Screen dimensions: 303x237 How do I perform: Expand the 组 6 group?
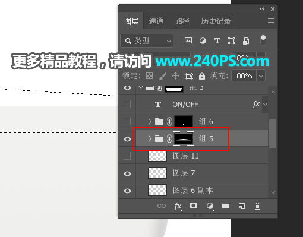(x=150, y=121)
